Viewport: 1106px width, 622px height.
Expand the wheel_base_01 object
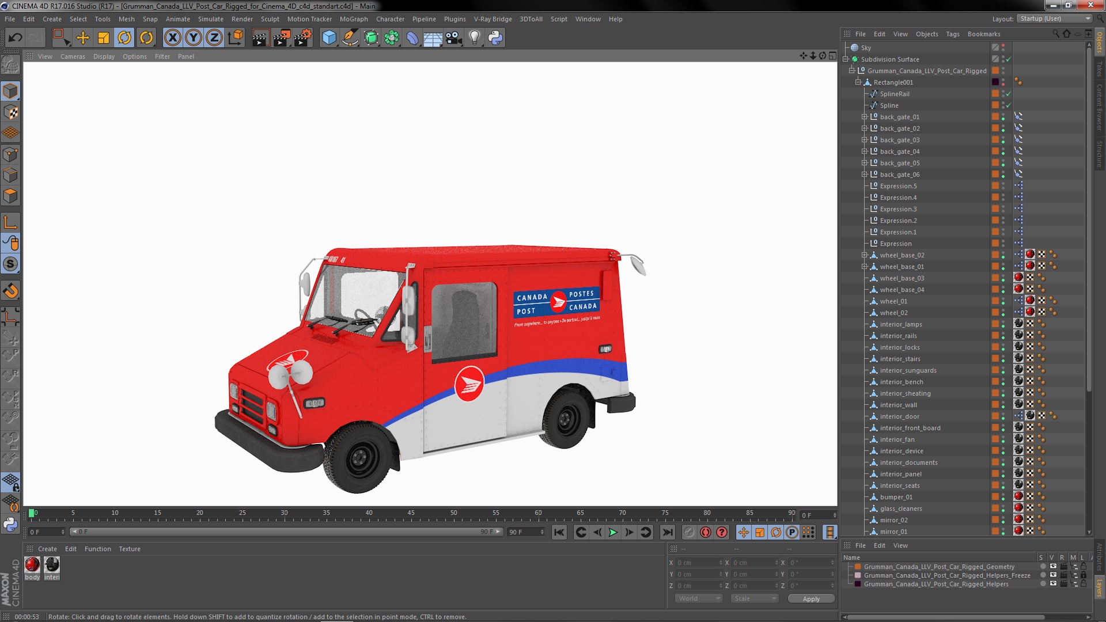(x=864, y=267)
